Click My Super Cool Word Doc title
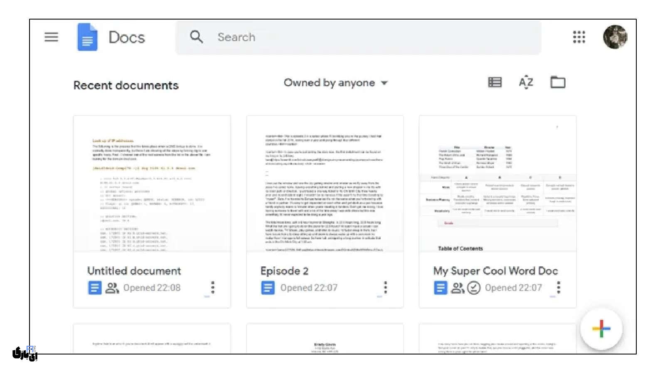This screenshot has height=374, width=665. pos(495,271)
